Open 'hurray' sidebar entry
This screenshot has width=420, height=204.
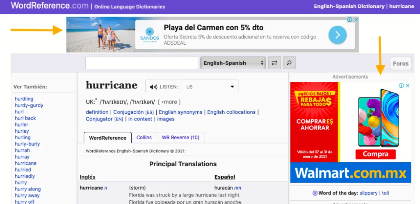click(22, 156)
